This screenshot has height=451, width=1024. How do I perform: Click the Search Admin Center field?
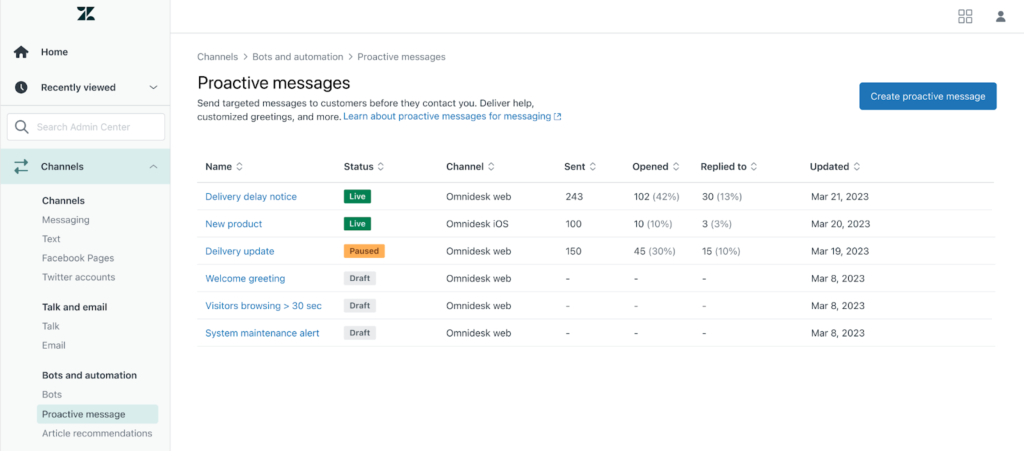pyautogui.click(x=96, y=127)
